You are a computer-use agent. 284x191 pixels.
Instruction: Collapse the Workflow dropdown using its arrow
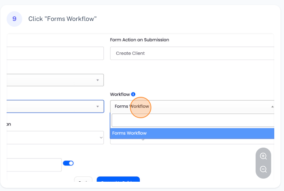(x=272, y=106)
